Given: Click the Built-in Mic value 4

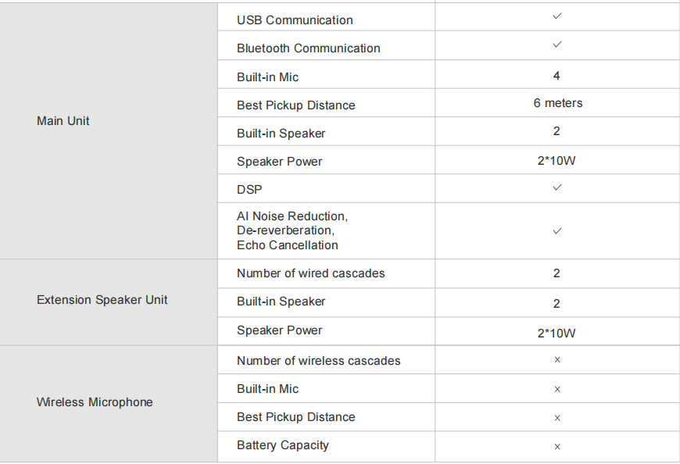Looking at the screenshot, I should click(557, 76).
